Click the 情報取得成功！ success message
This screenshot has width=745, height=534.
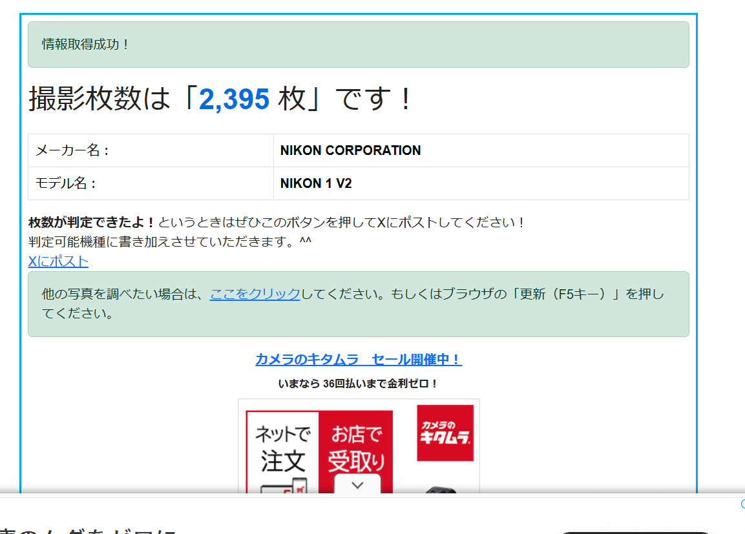click(x=358, y=45)
